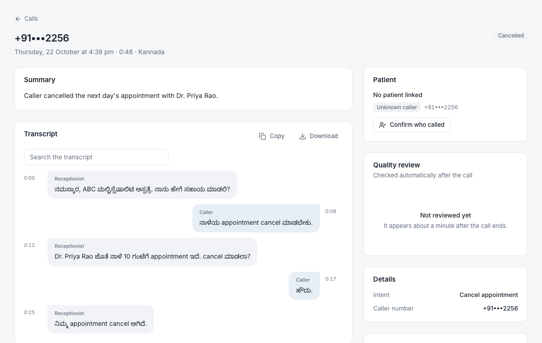Click 'Not reviewed yet' in Quality review
Screen dimensions: 542x343
(x=445, y=215)
